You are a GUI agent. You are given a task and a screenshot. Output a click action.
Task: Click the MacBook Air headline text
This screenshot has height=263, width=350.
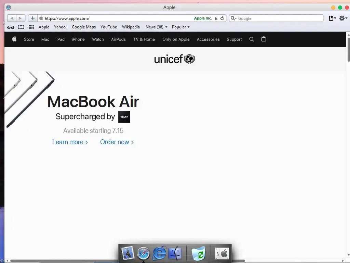pos(93,102)
